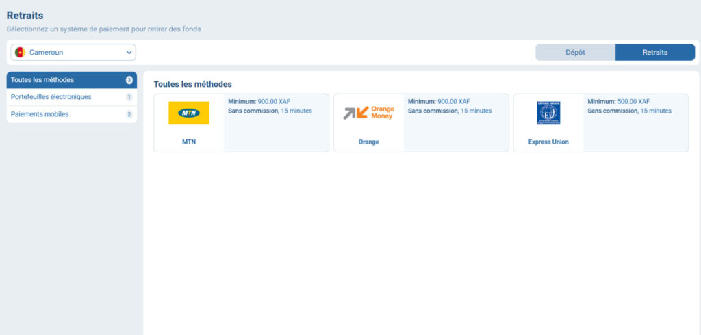The width and height of the screenshot is (701, 335).
Task: Click the count badge beside Toutes les méthodes
Action: [x=129, y=80]
